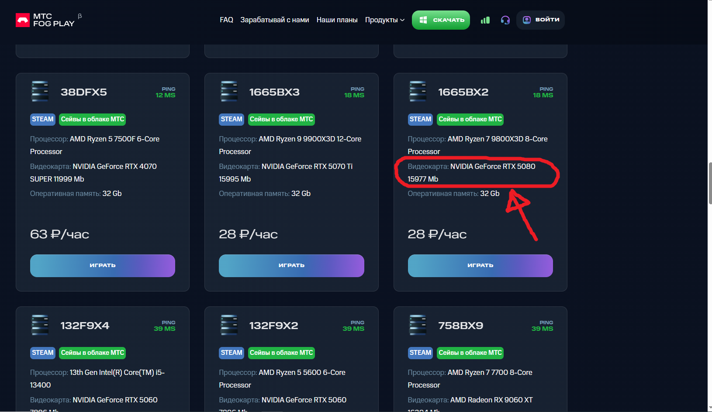Select the server icon for 132F9X2
The width and height of the screenshot is (712, 412).
[x=229, y=325]
